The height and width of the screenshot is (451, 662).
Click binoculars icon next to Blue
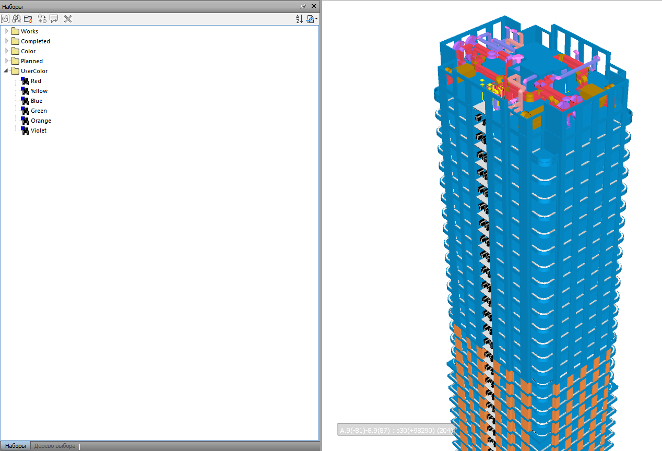coord(25,101)
